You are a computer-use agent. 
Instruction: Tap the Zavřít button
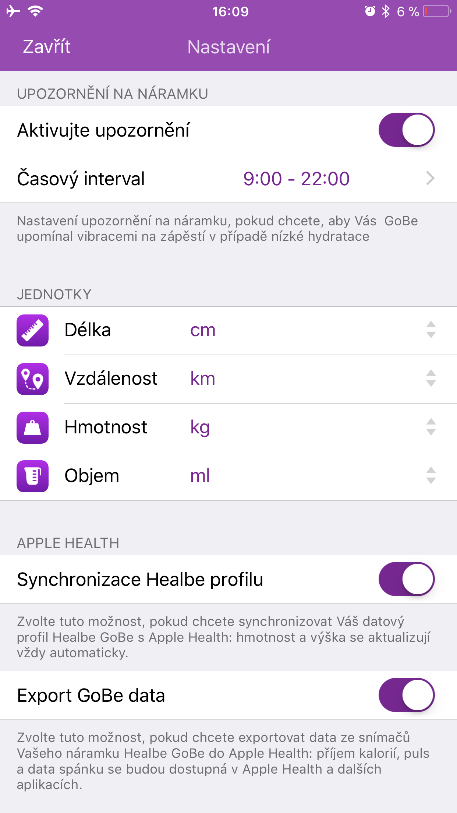point(47,47)
